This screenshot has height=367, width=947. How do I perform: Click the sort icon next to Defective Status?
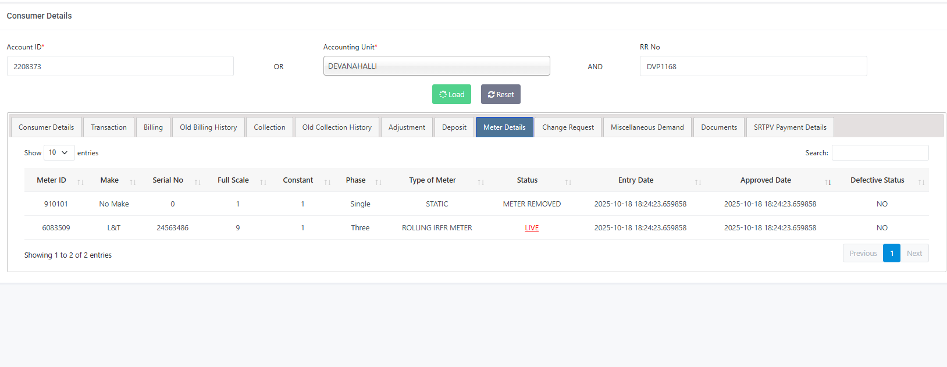tap(921, 182)
